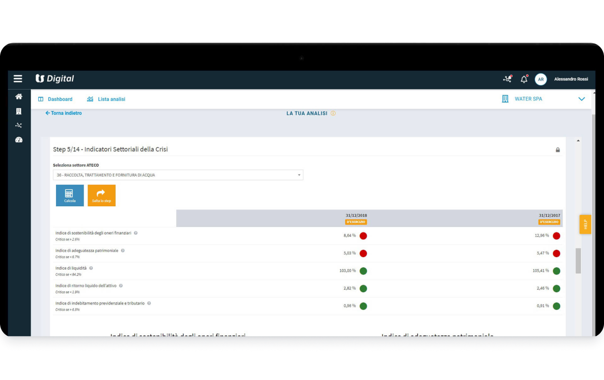Screen dimensions: 604x380
Task: Click the Digital logo
Action: [x=55, y=79]
